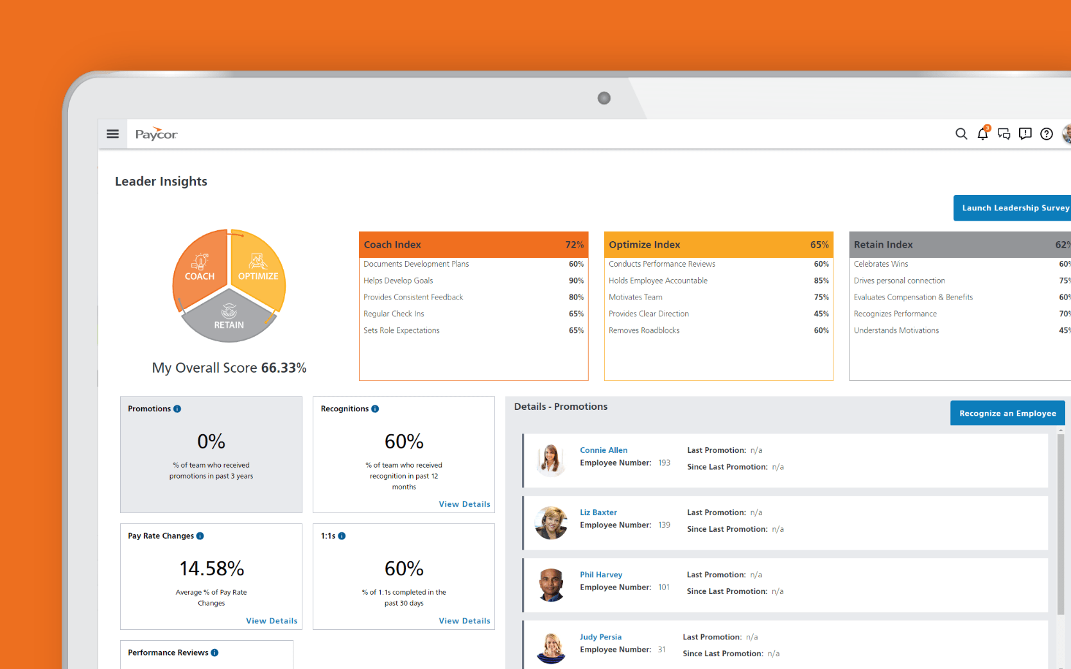Screen dimensions: 1071x669
Task: Open the chat messages icon
Action: tap(1004, 133)
